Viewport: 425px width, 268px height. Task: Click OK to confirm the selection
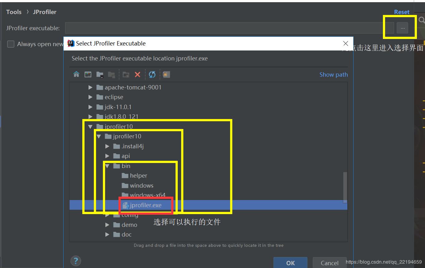(x=290, y=263)
